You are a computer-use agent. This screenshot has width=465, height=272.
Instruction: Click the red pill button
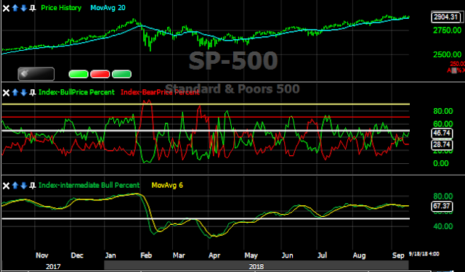click(100, 74)
